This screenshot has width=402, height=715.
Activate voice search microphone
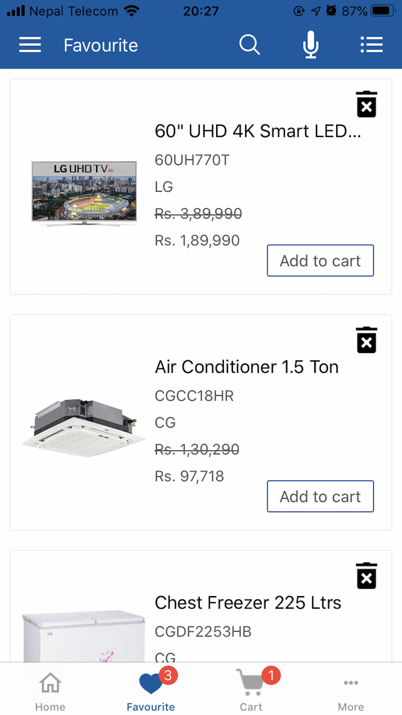[311, 45]
